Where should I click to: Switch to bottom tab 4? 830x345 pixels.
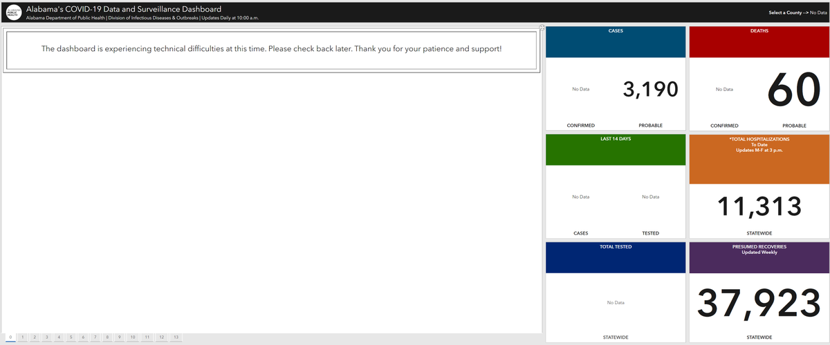59,337
